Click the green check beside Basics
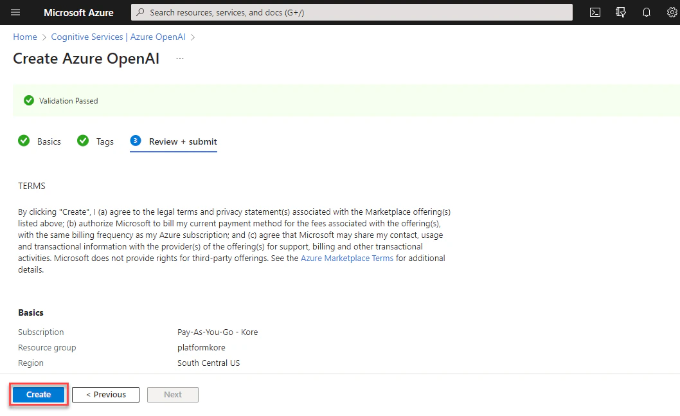680x416 pixels. coord(24,141)
